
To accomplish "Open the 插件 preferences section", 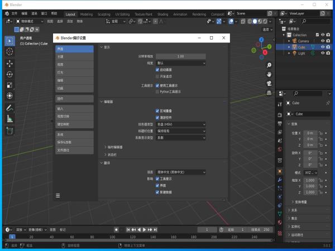I will point(74,99).
